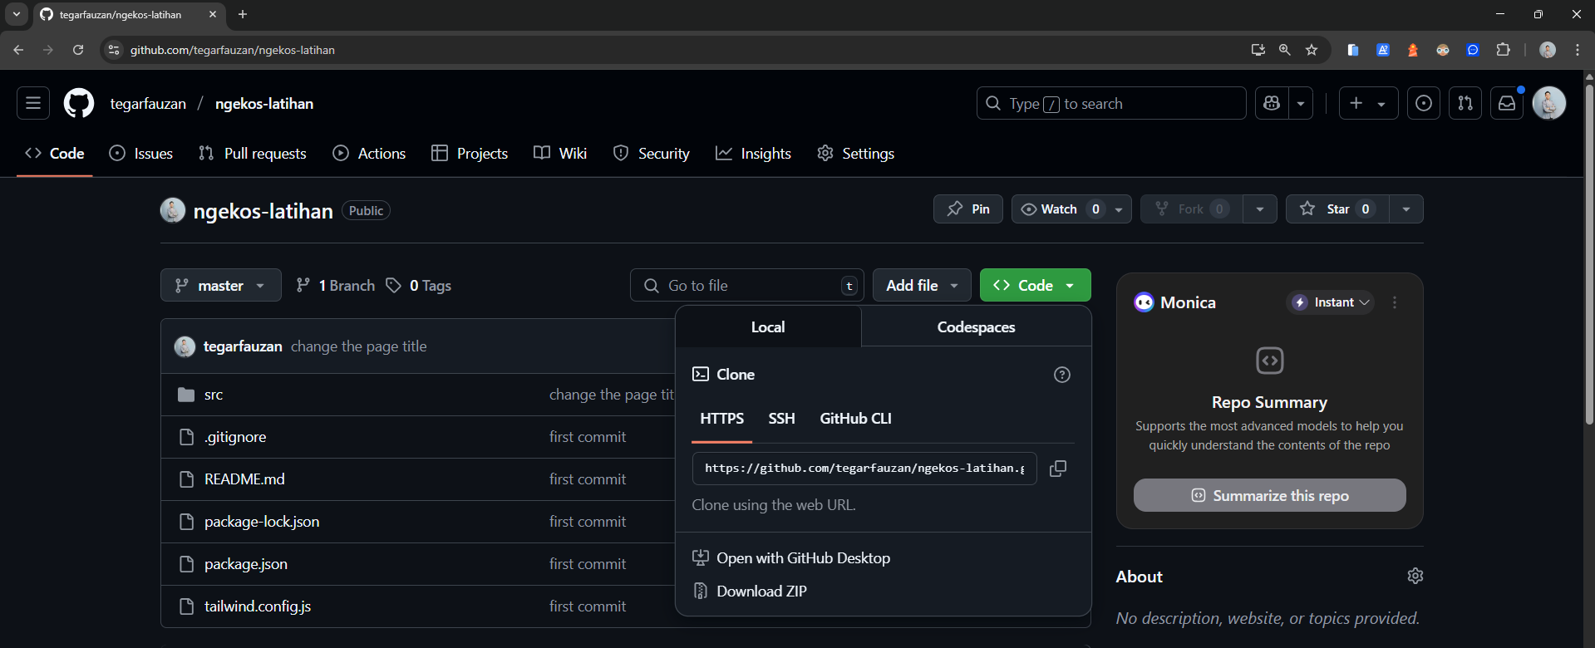Click the GitHub search box
Viewport: 1595px width, 648px height.
pos(1111,103)
